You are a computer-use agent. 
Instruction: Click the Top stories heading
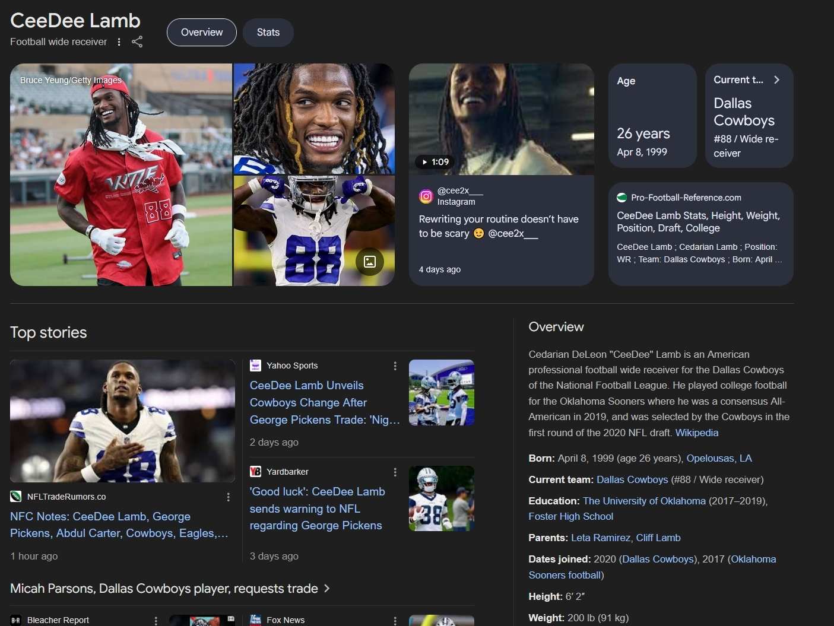coord(49,332)
